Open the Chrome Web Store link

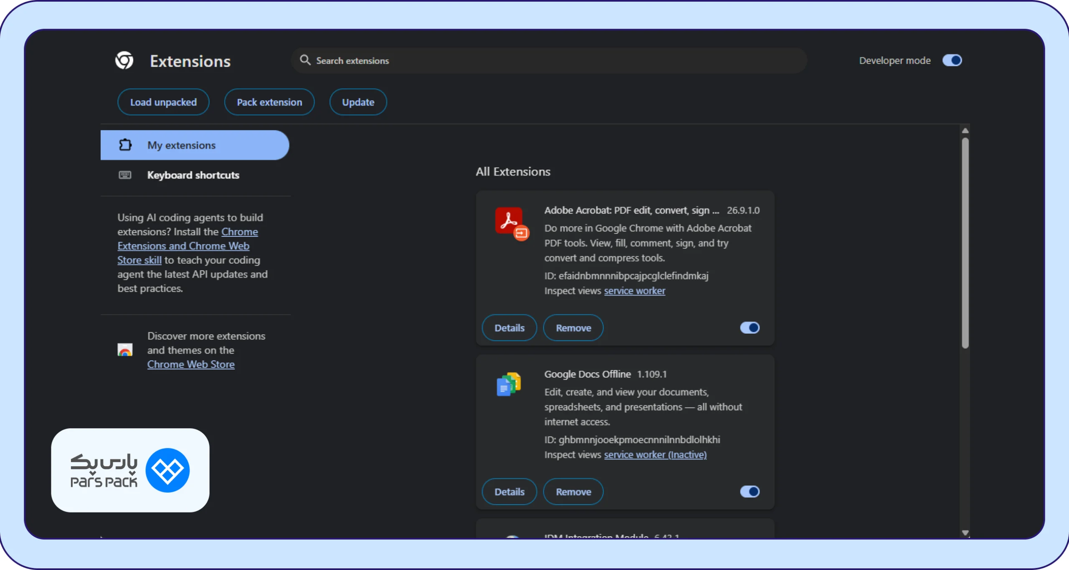191,364
